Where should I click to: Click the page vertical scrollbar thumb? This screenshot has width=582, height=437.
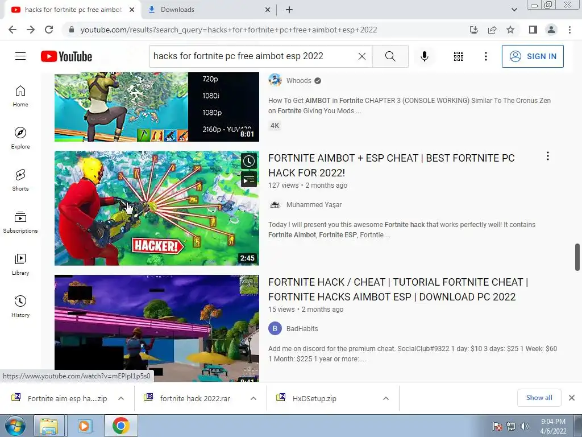click(577, 257)
